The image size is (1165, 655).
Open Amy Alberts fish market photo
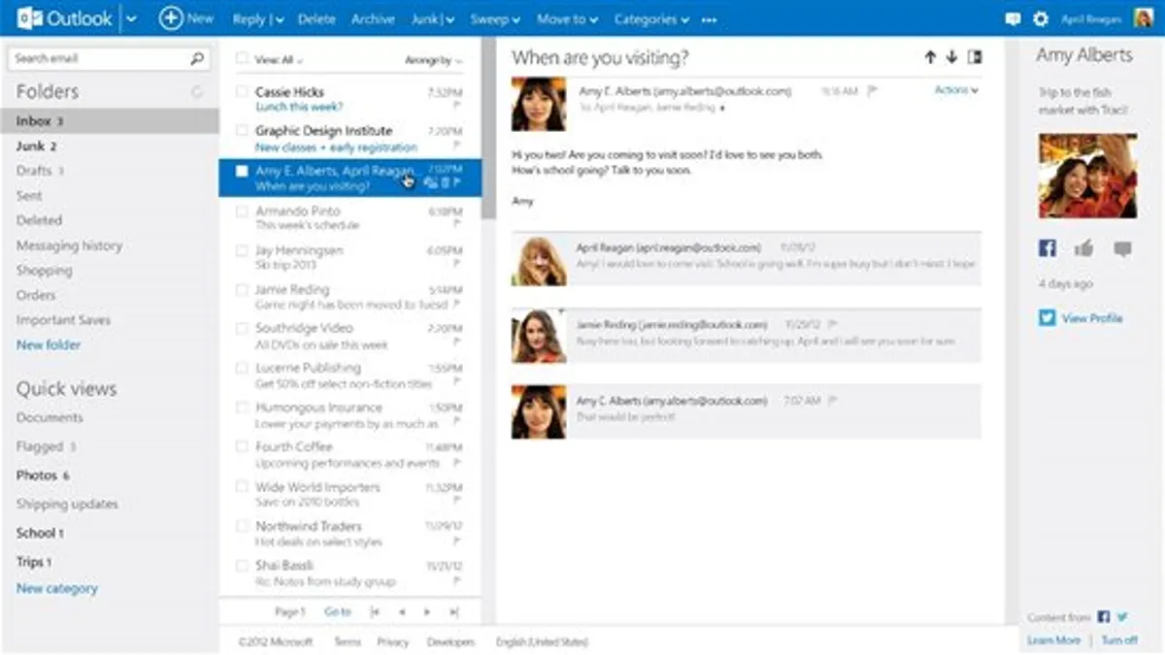click(1087, 176)
